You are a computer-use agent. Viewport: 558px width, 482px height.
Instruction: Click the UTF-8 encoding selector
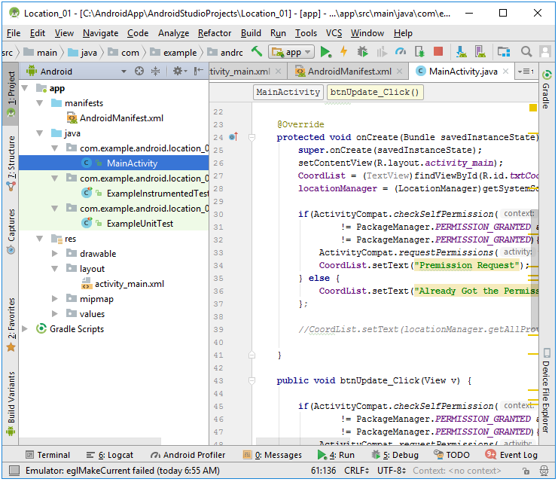coord(392,471)
